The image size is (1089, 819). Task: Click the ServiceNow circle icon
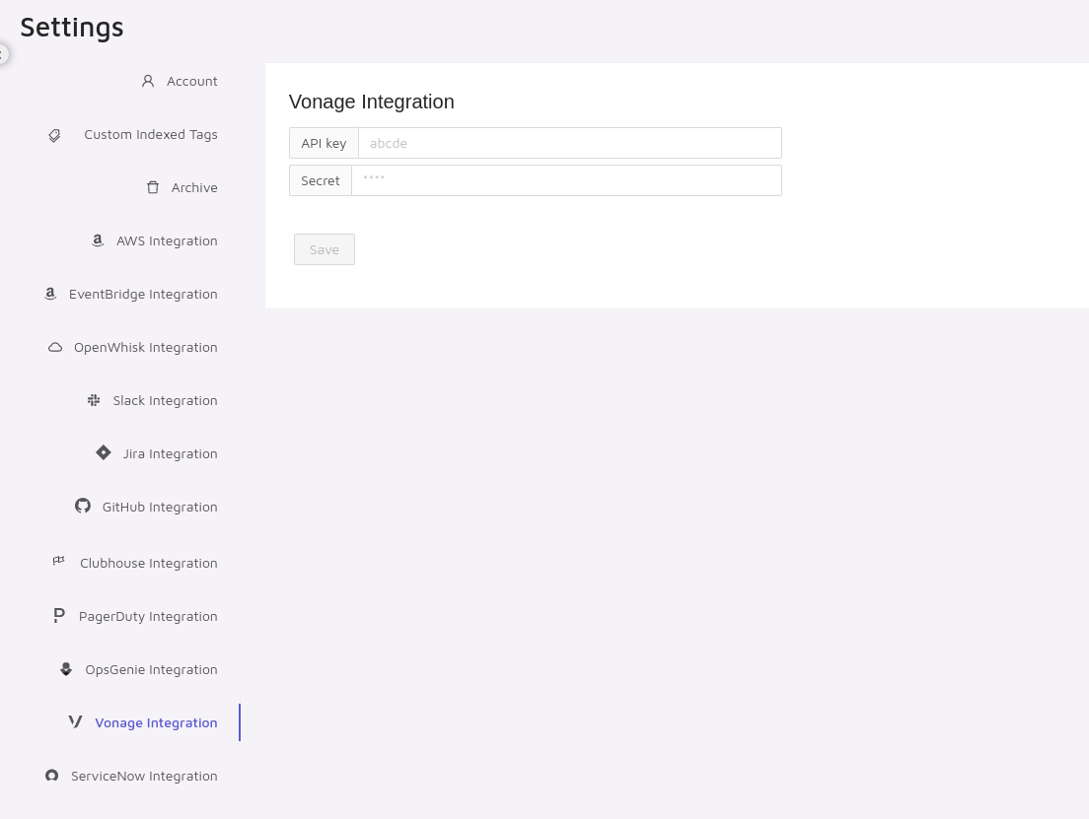51,776
